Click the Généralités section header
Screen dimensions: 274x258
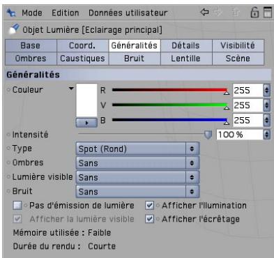139,75
